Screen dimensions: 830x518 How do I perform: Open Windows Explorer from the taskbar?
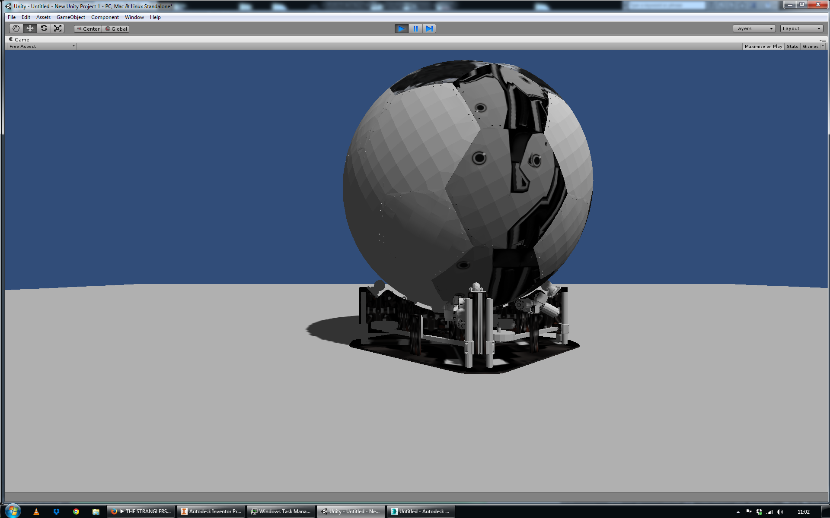pyautogui.click(x=96, y=512)
